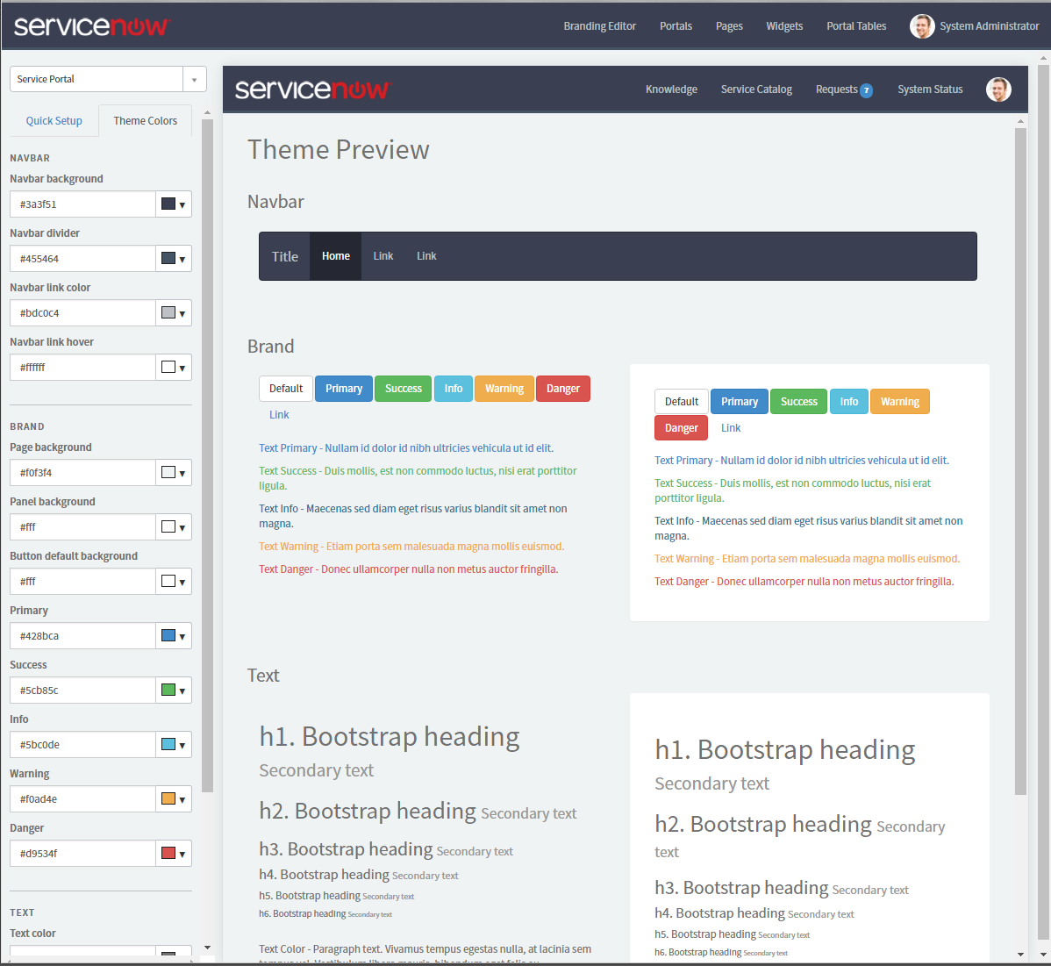1051x966 pixels.
Task: Open Portal Tables in top navigation
Action: 856,26
